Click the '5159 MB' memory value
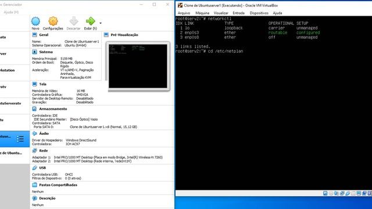The image size is (372, 209). click(x=66, y=59)
